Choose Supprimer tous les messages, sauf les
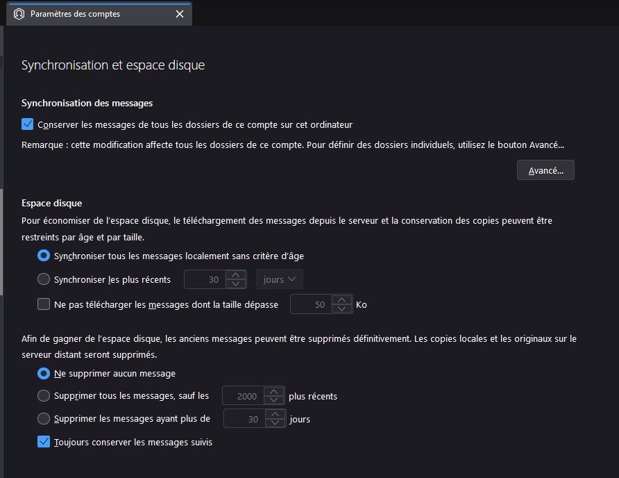This screenshot has width=619, height=478. (x=44, y=396)
